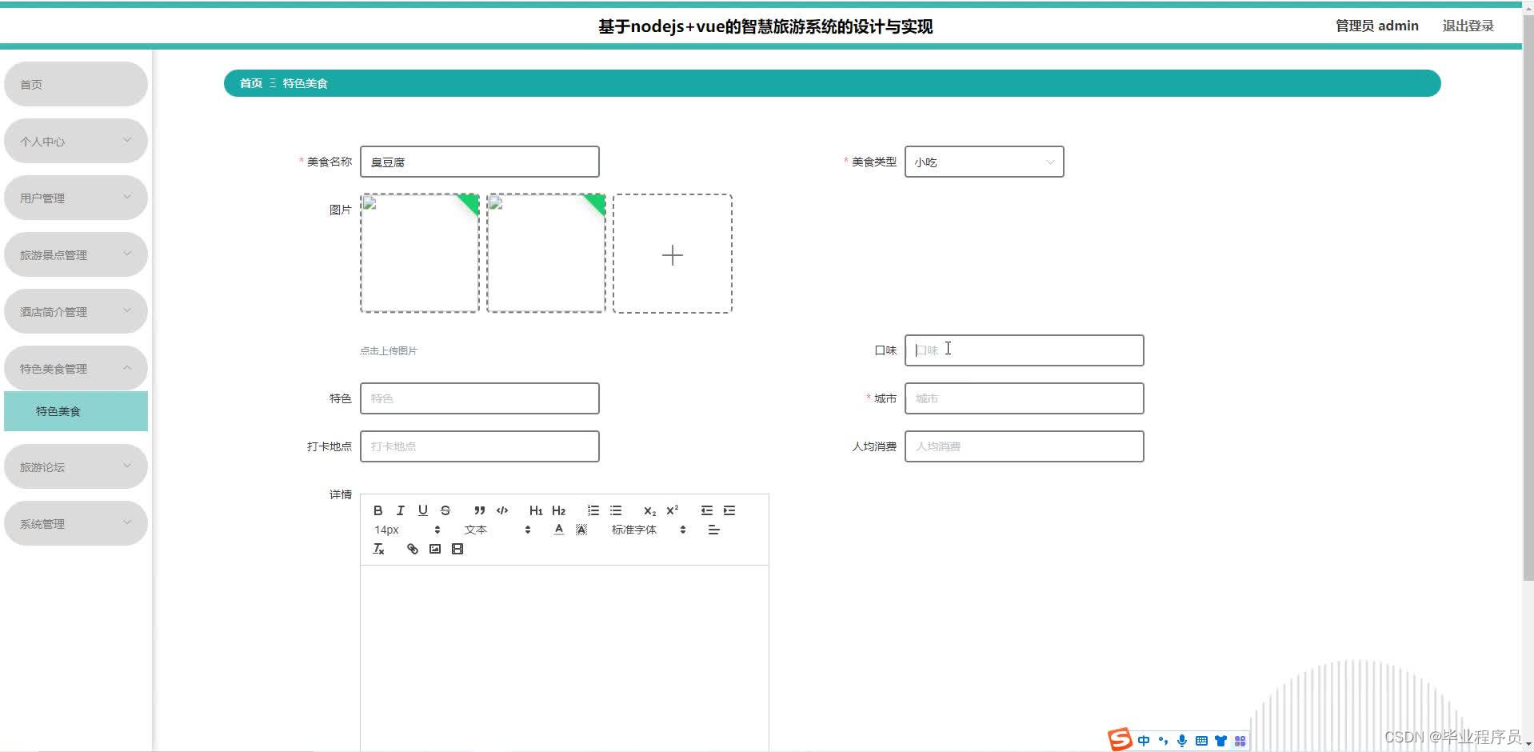Open the 美食类型 dropdown showing 小吃
This screenshot has height=752, width=1534.
[984, 162]
